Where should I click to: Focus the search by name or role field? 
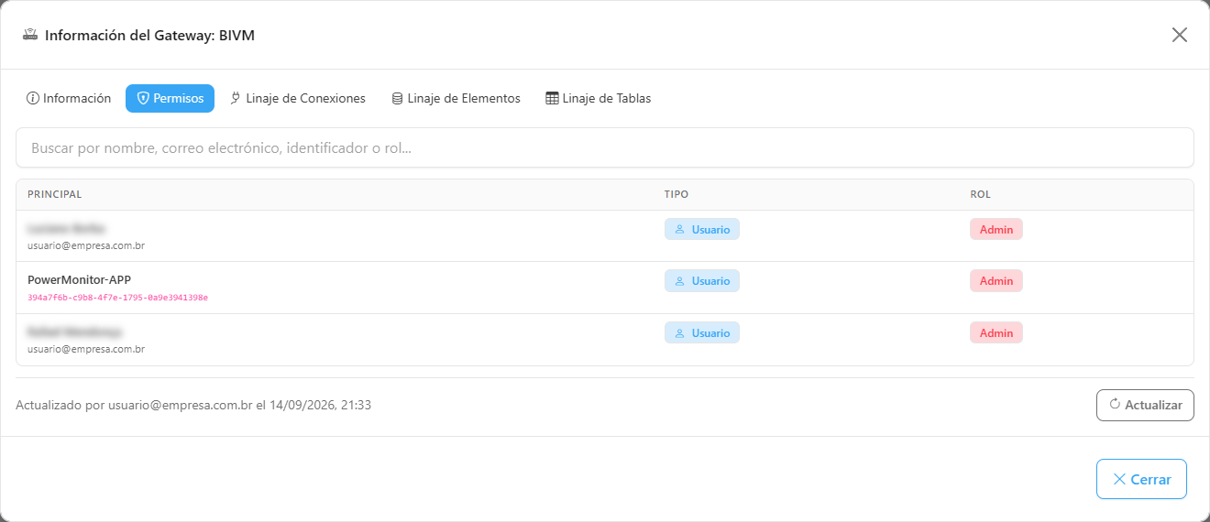point(605,147)
